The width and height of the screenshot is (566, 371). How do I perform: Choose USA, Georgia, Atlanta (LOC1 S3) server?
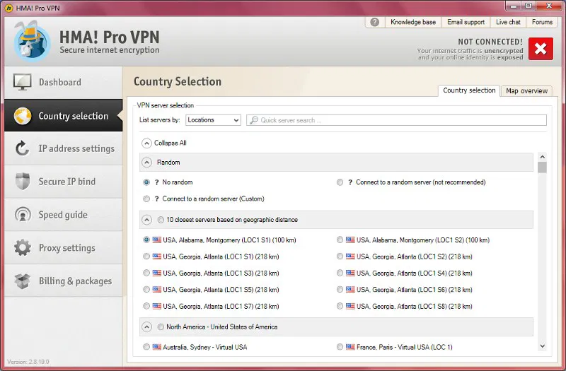coord(146,273)
